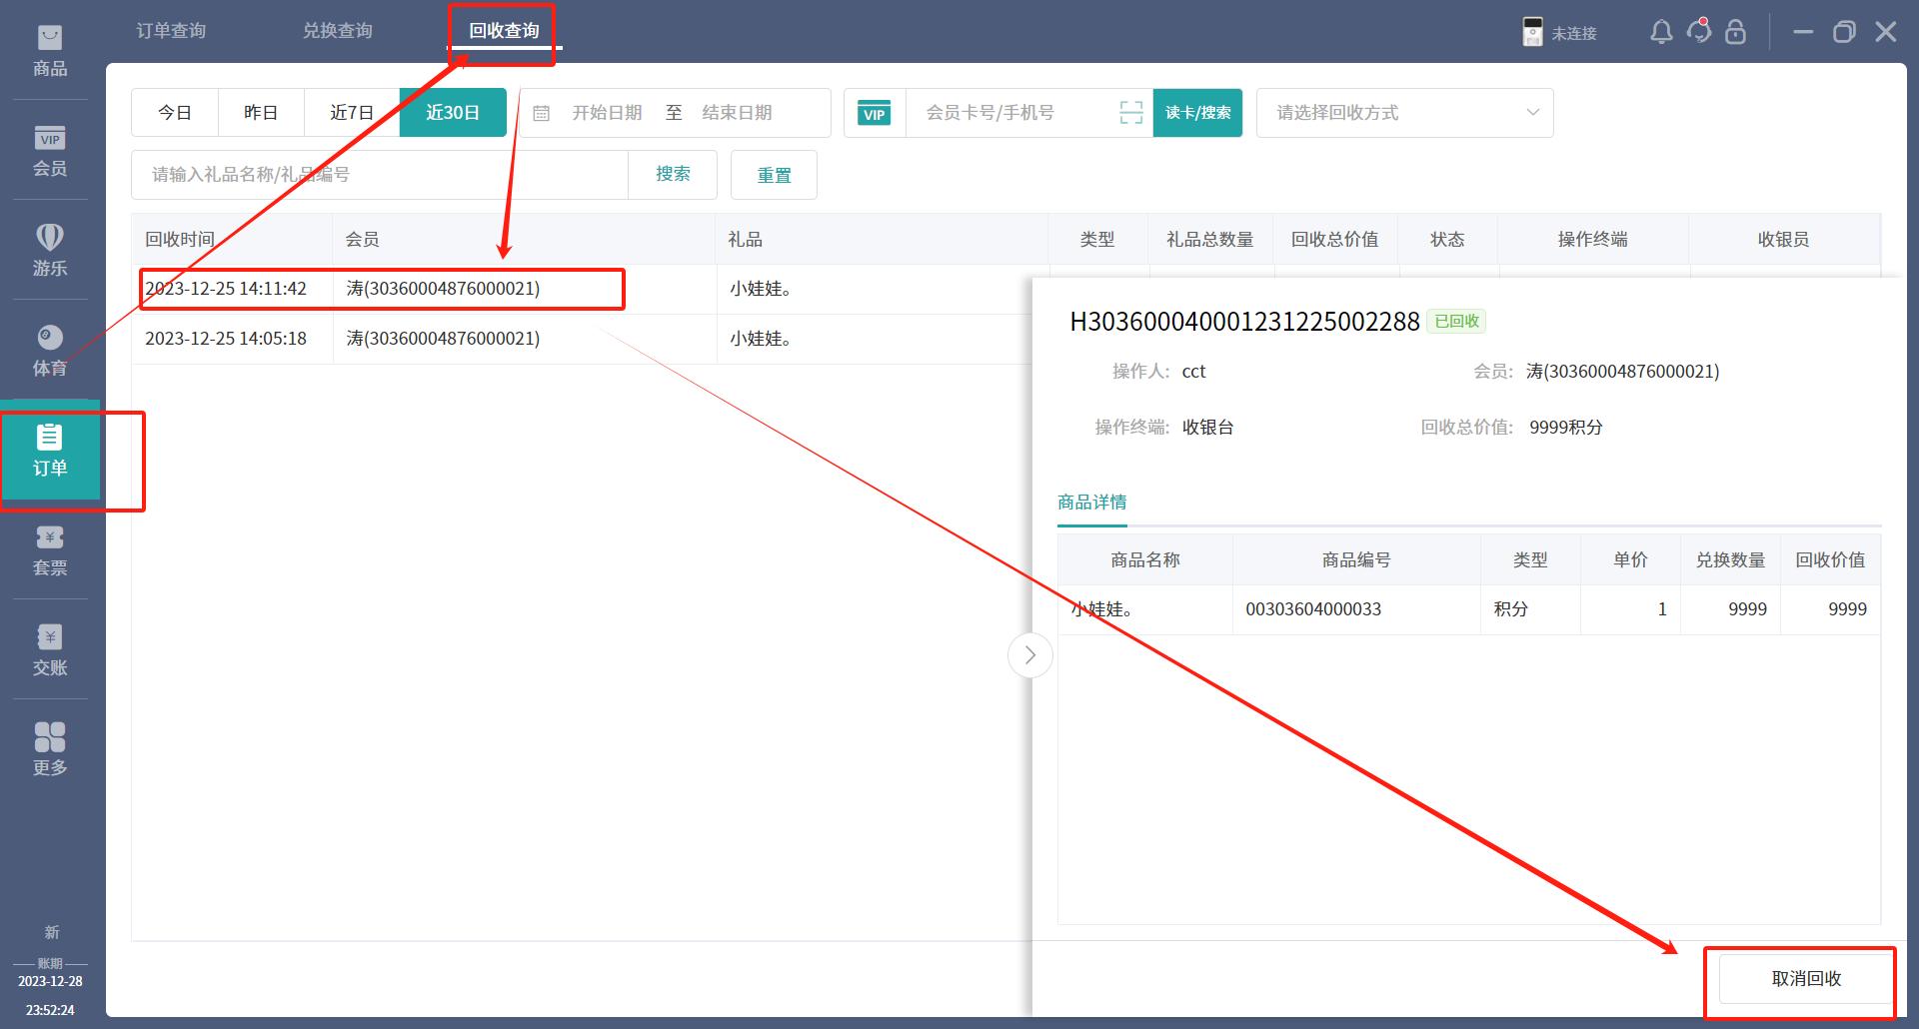The height and width of the screenshot is (1029, 1919).
Task: Open the 商品 sidebar module
Action: click(x=50, y=51)
